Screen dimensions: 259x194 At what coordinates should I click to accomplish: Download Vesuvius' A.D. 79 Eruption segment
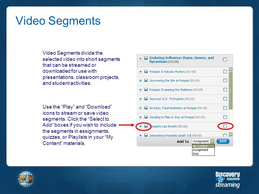click(146, 99)
